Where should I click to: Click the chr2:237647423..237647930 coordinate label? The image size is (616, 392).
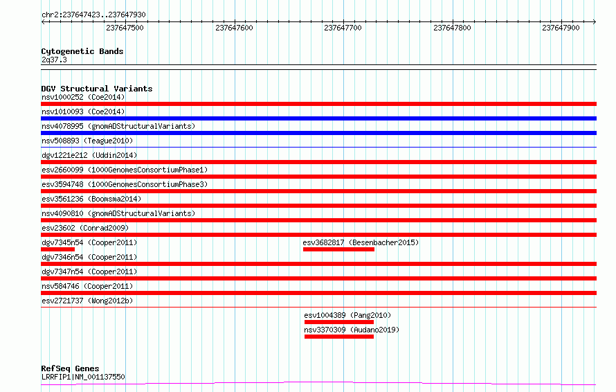[93, 15]
